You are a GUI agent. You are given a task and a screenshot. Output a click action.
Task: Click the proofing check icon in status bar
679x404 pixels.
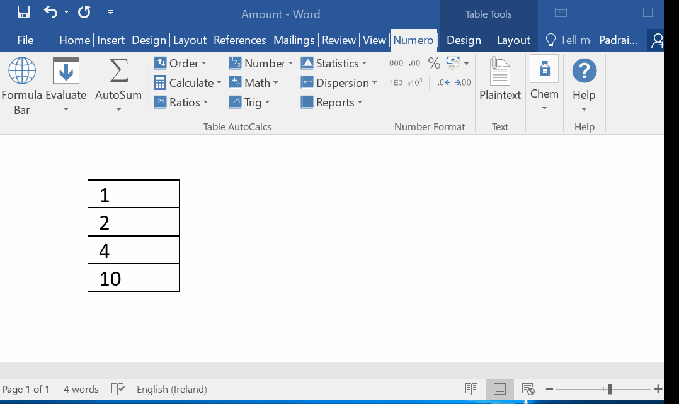pyautogui.click(x=118, y=389)
